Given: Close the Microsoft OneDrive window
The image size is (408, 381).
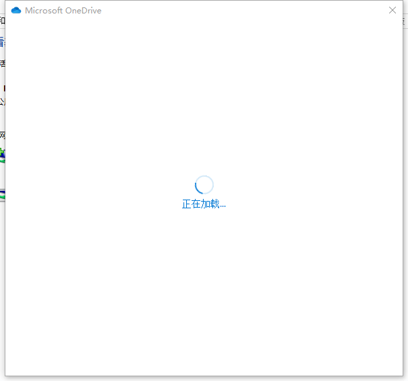Looking at the screenshot, I should point(393,10).
